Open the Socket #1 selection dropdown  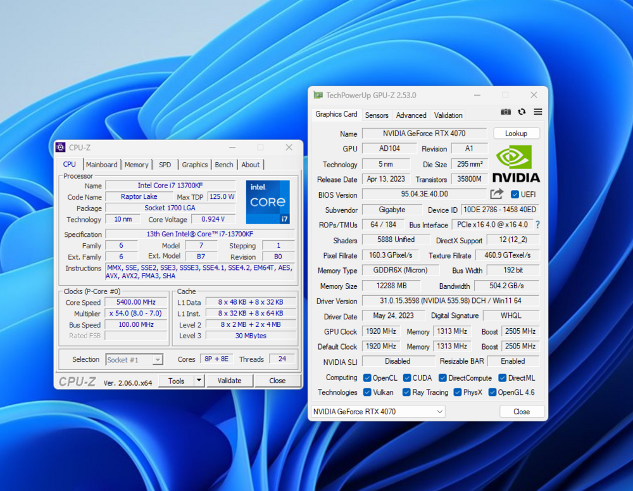click(x=134, y=360)
